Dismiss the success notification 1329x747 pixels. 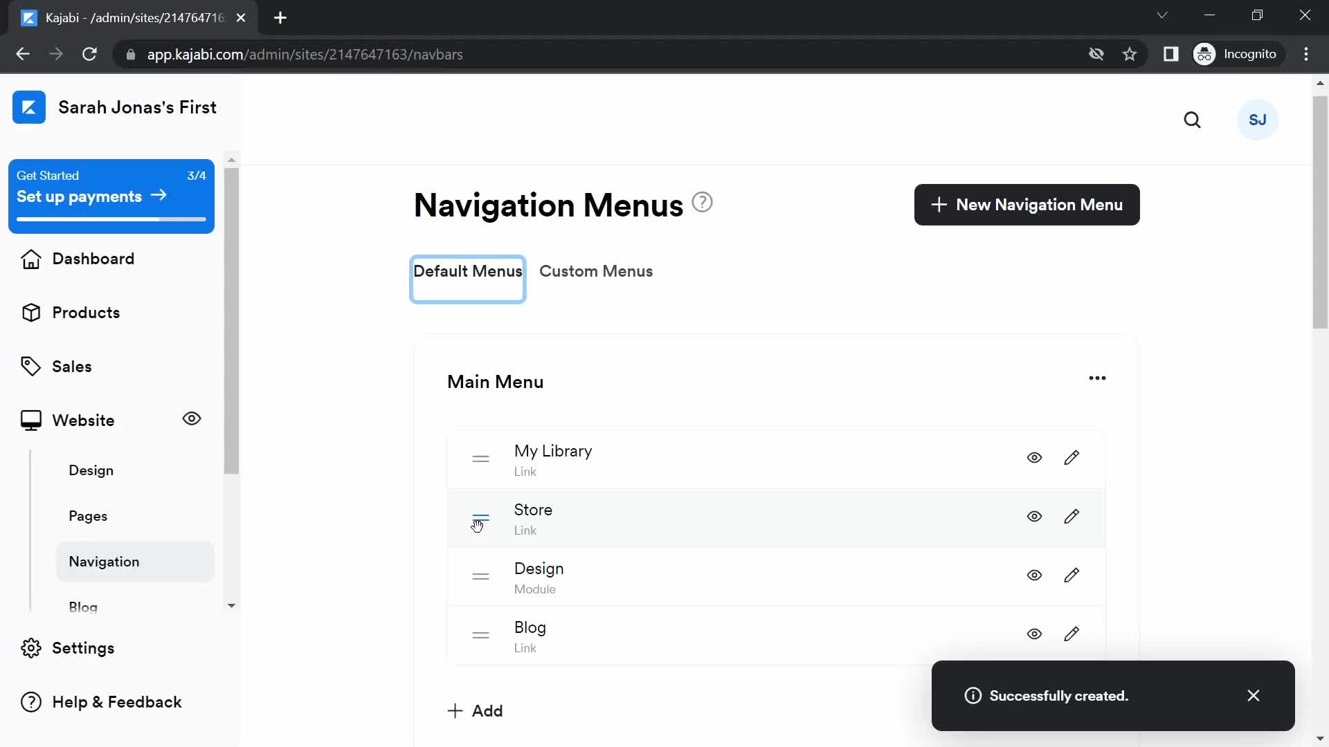(1254, 695)
